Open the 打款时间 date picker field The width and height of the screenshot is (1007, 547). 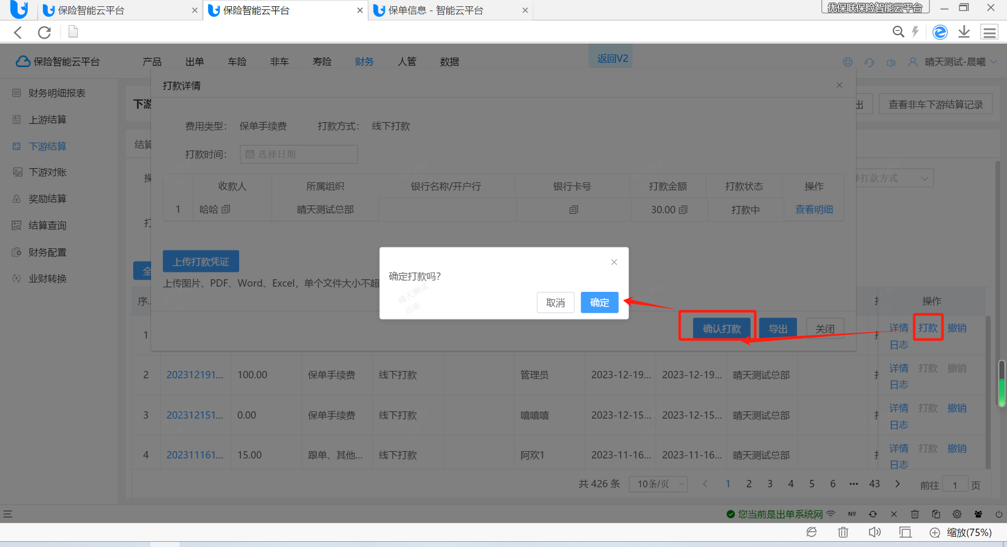coord(299,155)
